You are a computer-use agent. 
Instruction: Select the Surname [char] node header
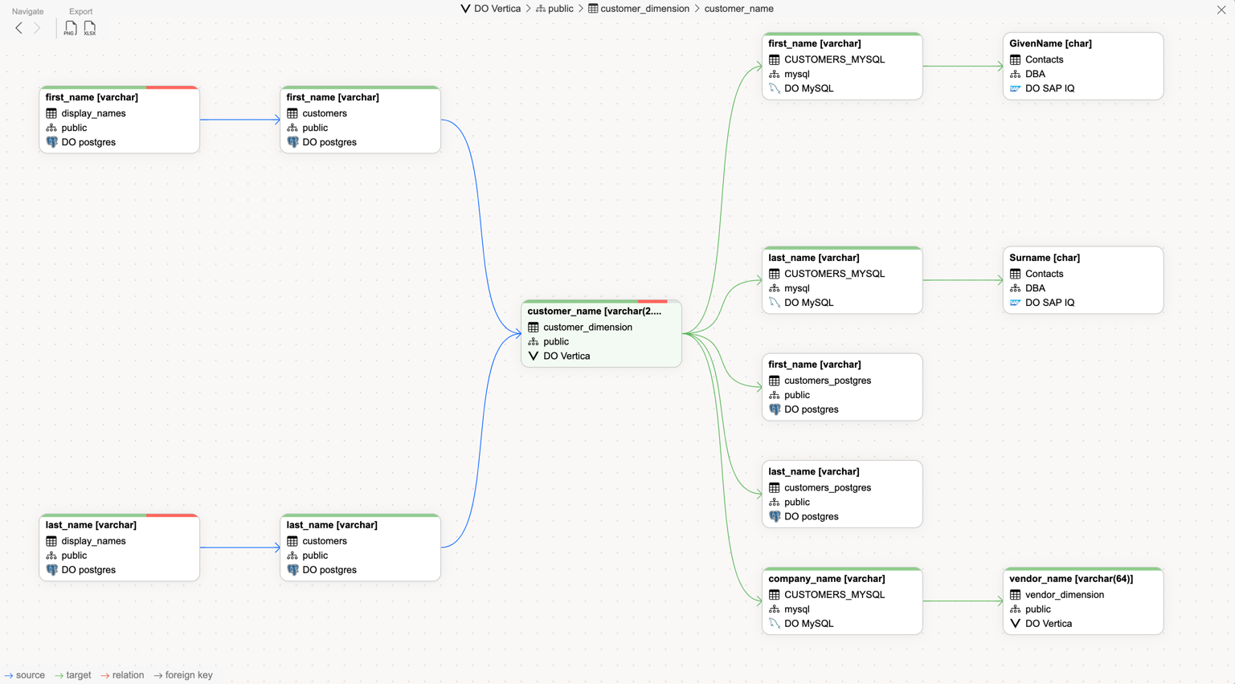[1045, 258]
